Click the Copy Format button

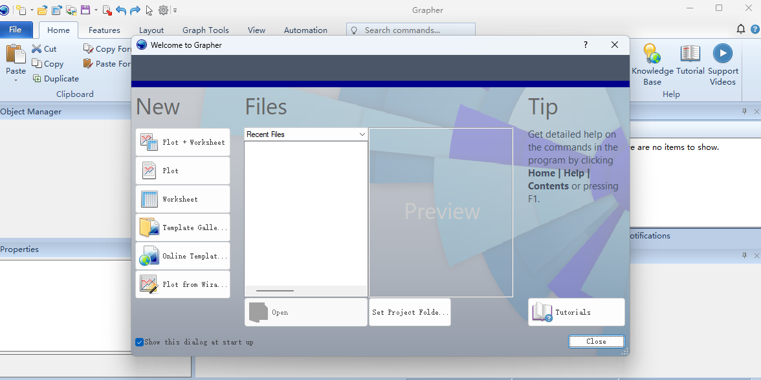point(107,48)
